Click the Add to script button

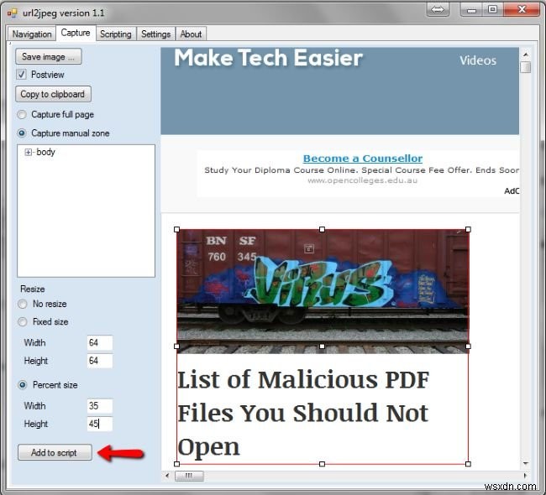(55, 452)
